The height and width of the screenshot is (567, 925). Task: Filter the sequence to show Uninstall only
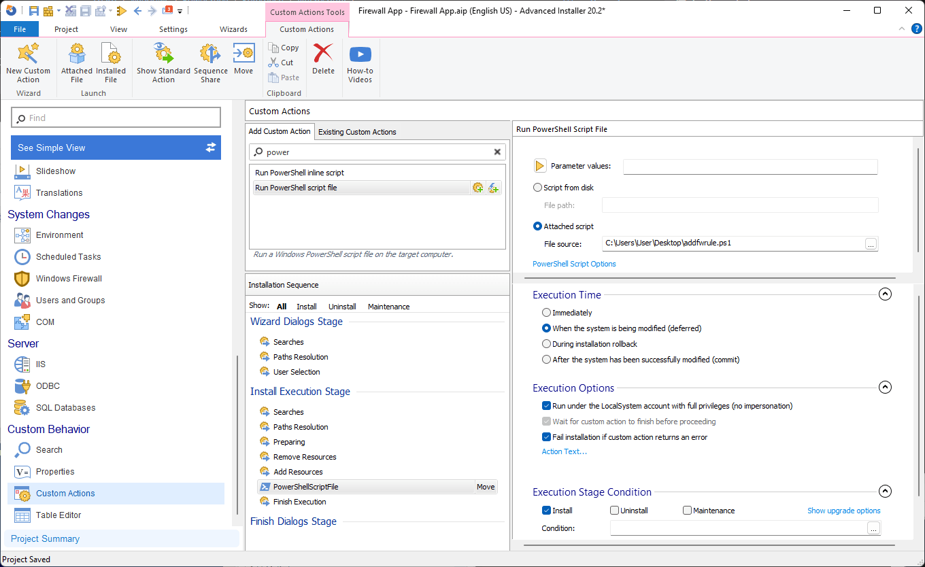coord(342,307)
